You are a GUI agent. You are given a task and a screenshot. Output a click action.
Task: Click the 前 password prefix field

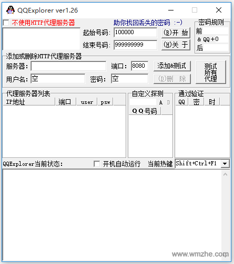tap(215, 31)
